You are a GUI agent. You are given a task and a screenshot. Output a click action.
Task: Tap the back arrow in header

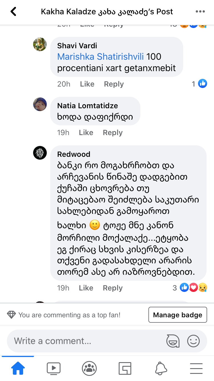point(13,12)
